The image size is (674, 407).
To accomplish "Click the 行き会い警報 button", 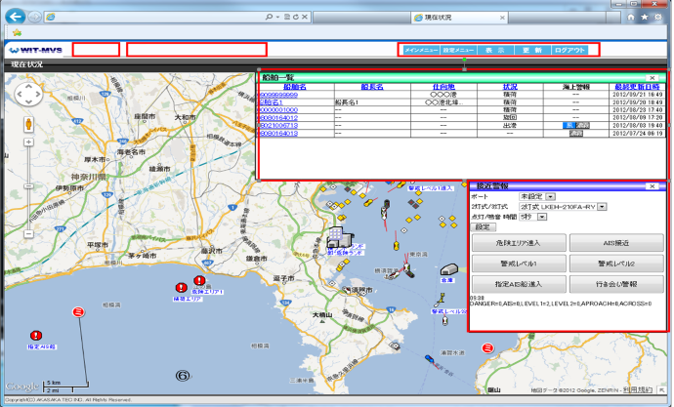I will tap(616, 284).
